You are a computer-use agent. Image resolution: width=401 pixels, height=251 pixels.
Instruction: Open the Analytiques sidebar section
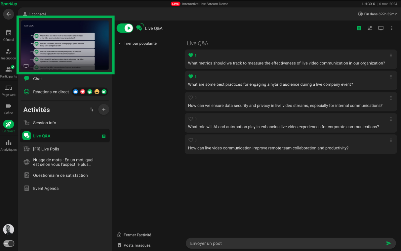pyautogui.click(x=9, y=146)
